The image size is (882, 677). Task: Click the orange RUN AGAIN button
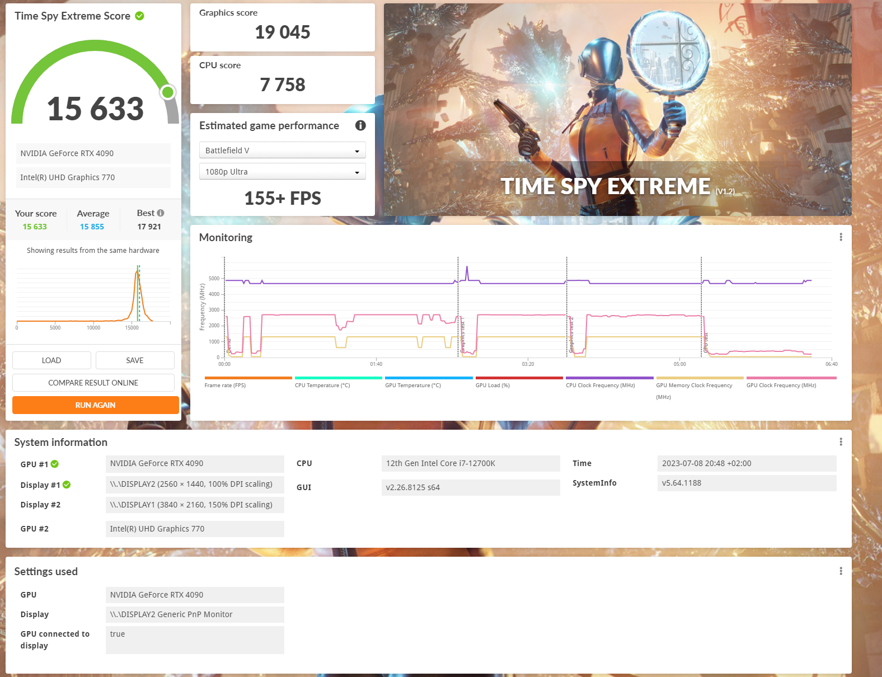[96, 405]
